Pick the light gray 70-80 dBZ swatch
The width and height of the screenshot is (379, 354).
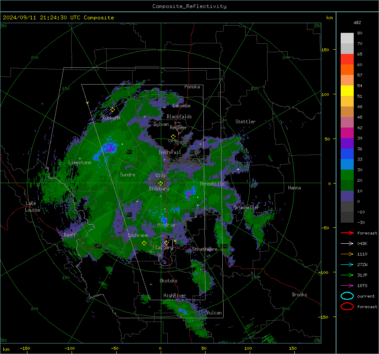coord(347,38)
